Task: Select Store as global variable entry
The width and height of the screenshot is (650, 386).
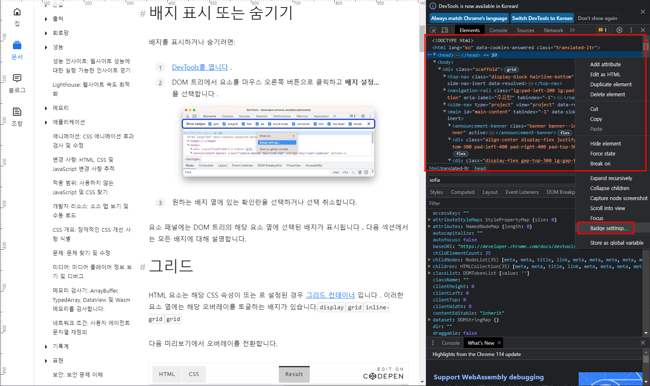Action: pos(617,243)
